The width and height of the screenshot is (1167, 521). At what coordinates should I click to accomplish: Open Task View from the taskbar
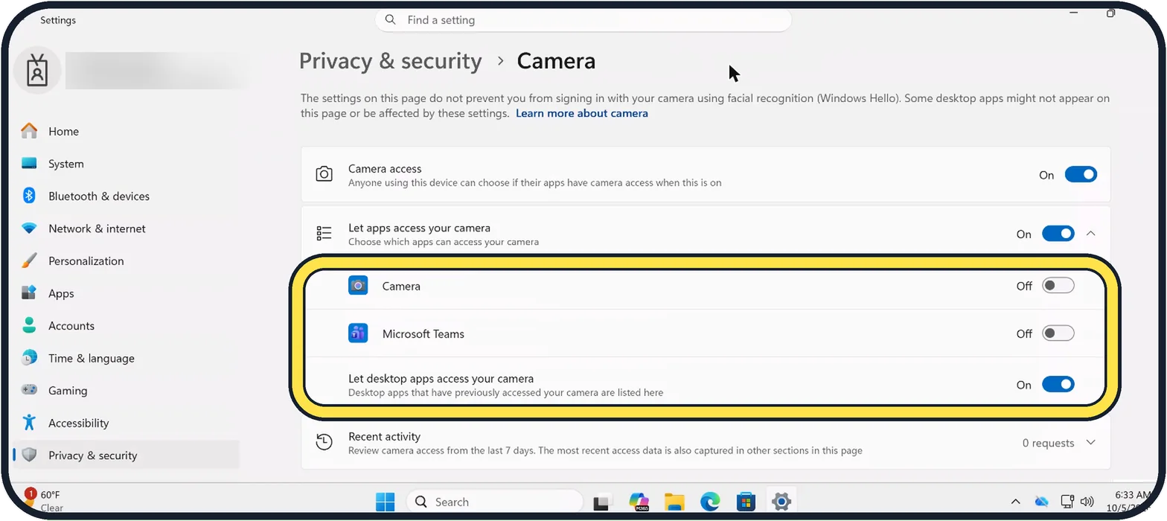click(x=603, y=502)
